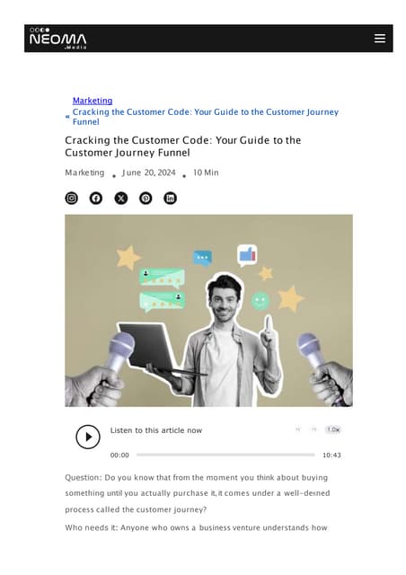Play the article audio
406x575 pixels.
[x=88, y=437]
